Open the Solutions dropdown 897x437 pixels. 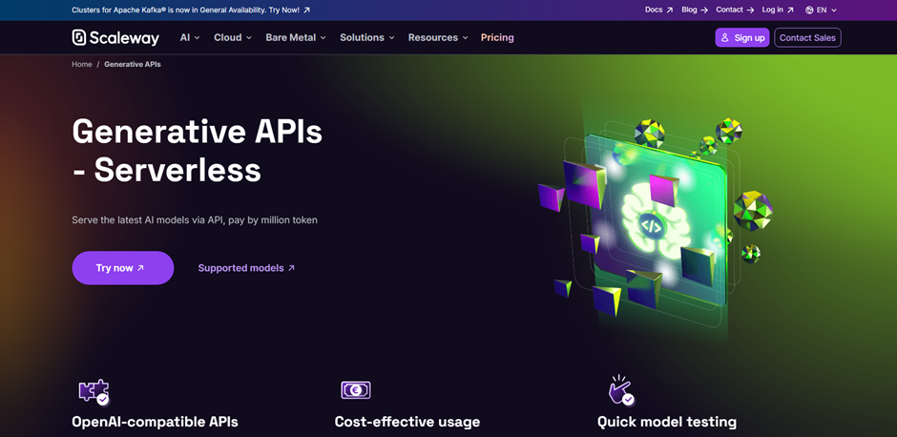pos(367,38)
